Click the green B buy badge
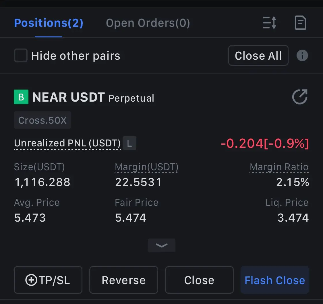Image resolution: width=323 pixels, height=304 pixels. point(21,97)
